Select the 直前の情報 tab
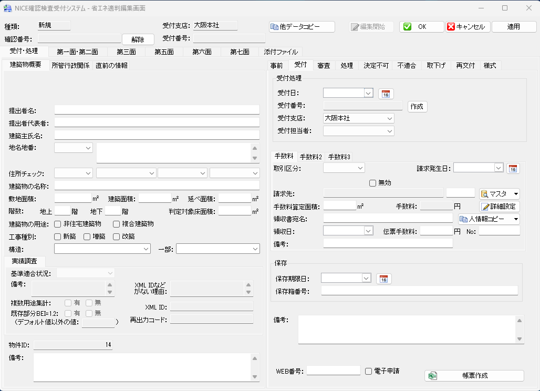 click(x=111, y=66)
